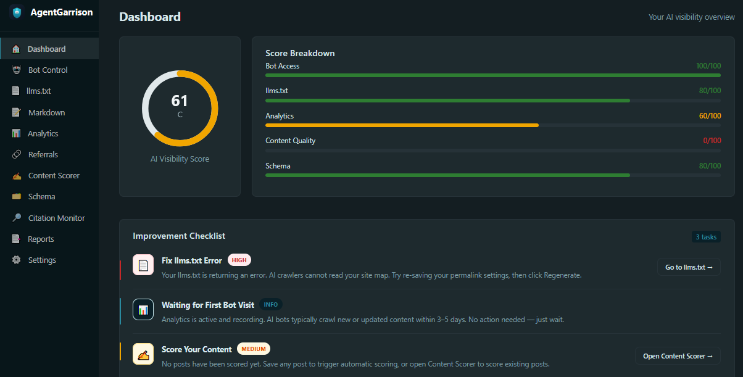The image size is (743, 377).
Task: Click the Citation Monitor magnifier icon
Action: [17, 218]
